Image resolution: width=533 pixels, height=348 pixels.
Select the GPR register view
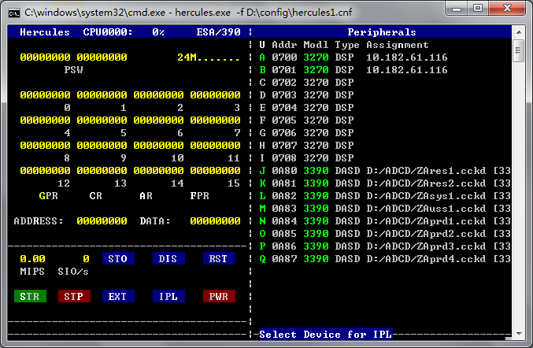[x=49, y=196]
